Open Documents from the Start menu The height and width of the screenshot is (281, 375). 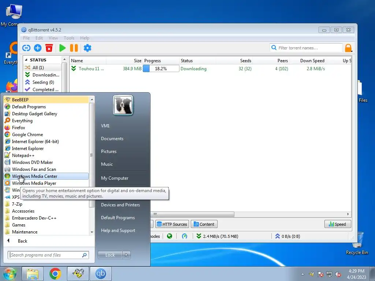[112, 139]
